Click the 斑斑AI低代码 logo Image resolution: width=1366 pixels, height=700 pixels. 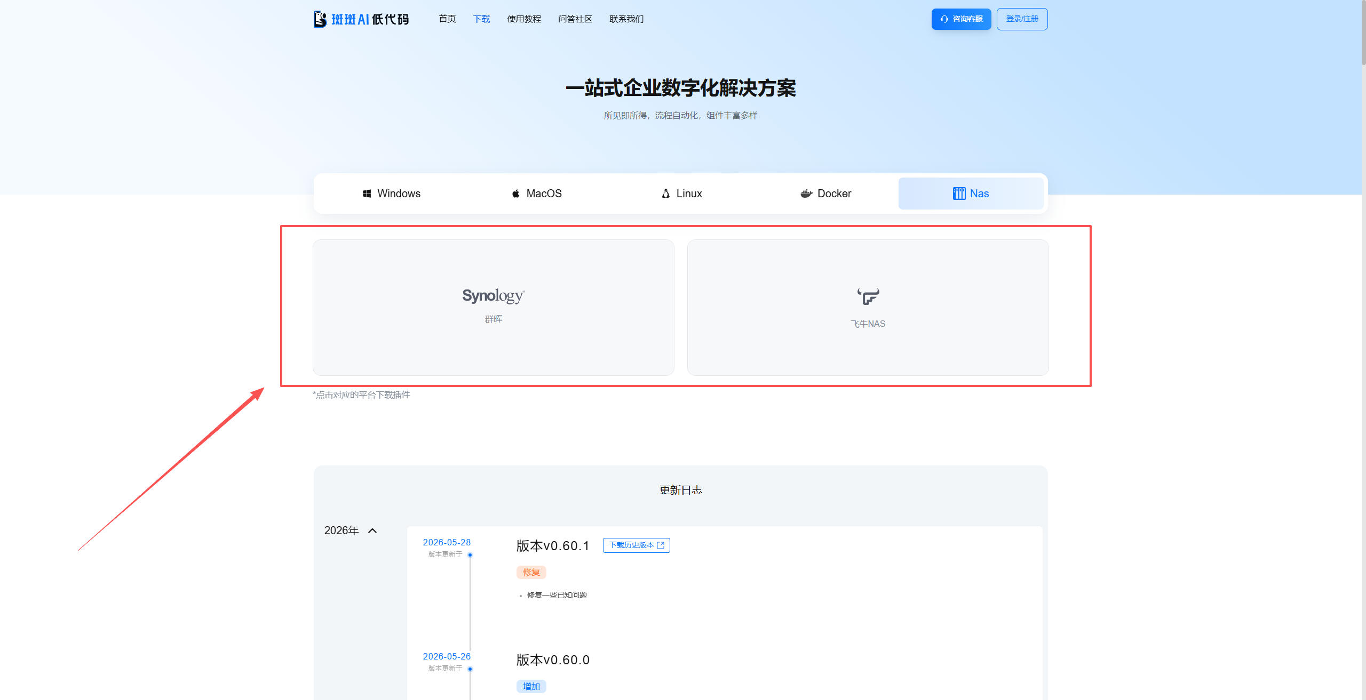pos(361,19)
